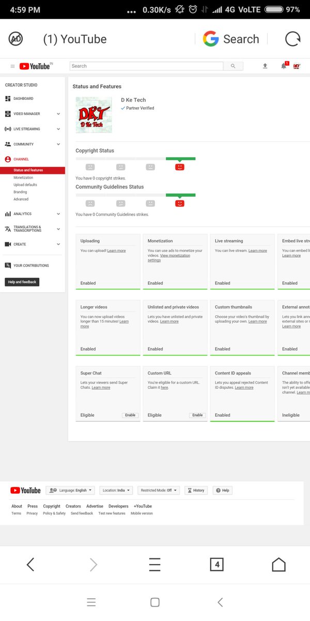Click Learn more in Uploading card

pos(116,251)
